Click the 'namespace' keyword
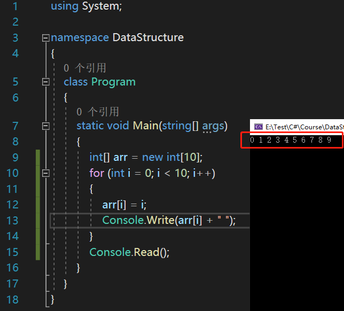 (x=80, y=38)
